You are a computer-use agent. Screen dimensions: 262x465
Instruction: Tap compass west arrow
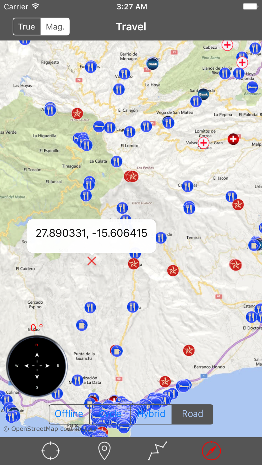pyautogui.click(x=26, y=366)
